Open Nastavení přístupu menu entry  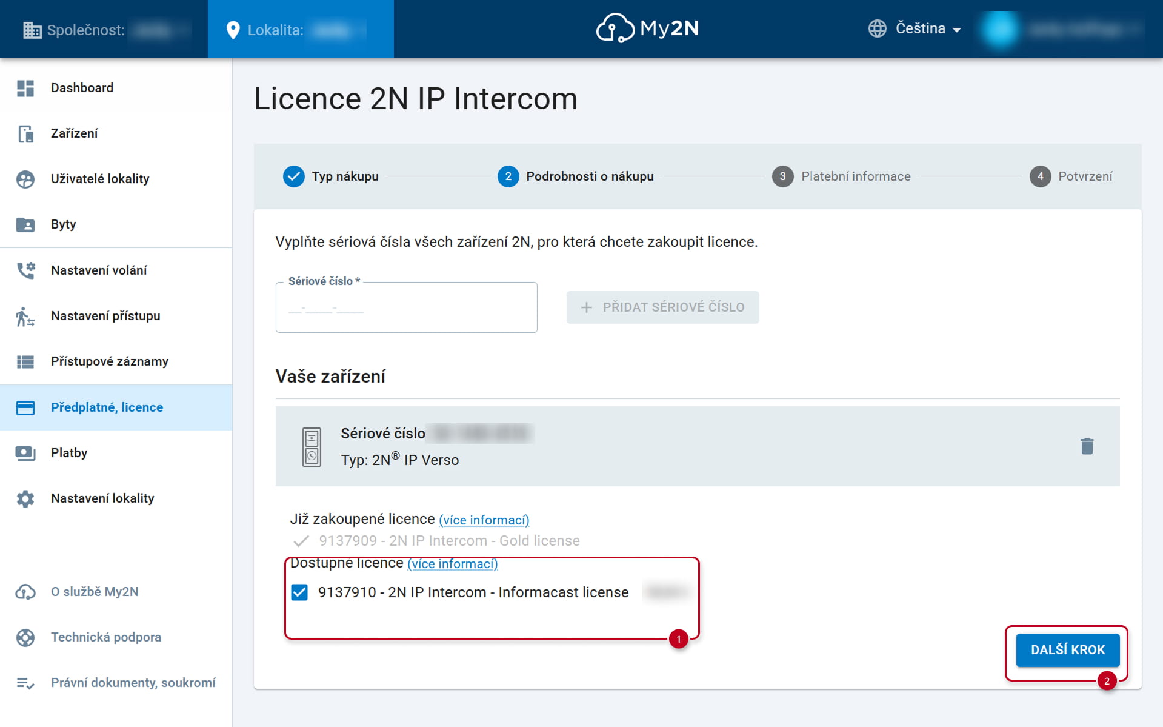tap(116, 316)
